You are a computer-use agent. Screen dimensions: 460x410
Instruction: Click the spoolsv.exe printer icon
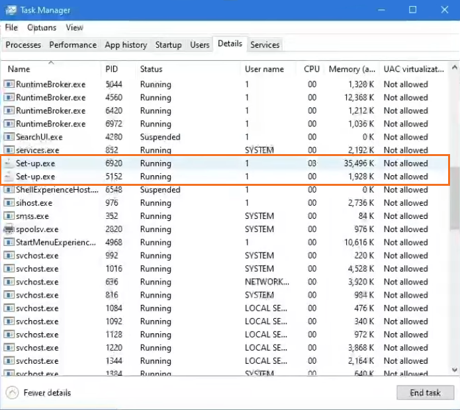coord(9,229)
